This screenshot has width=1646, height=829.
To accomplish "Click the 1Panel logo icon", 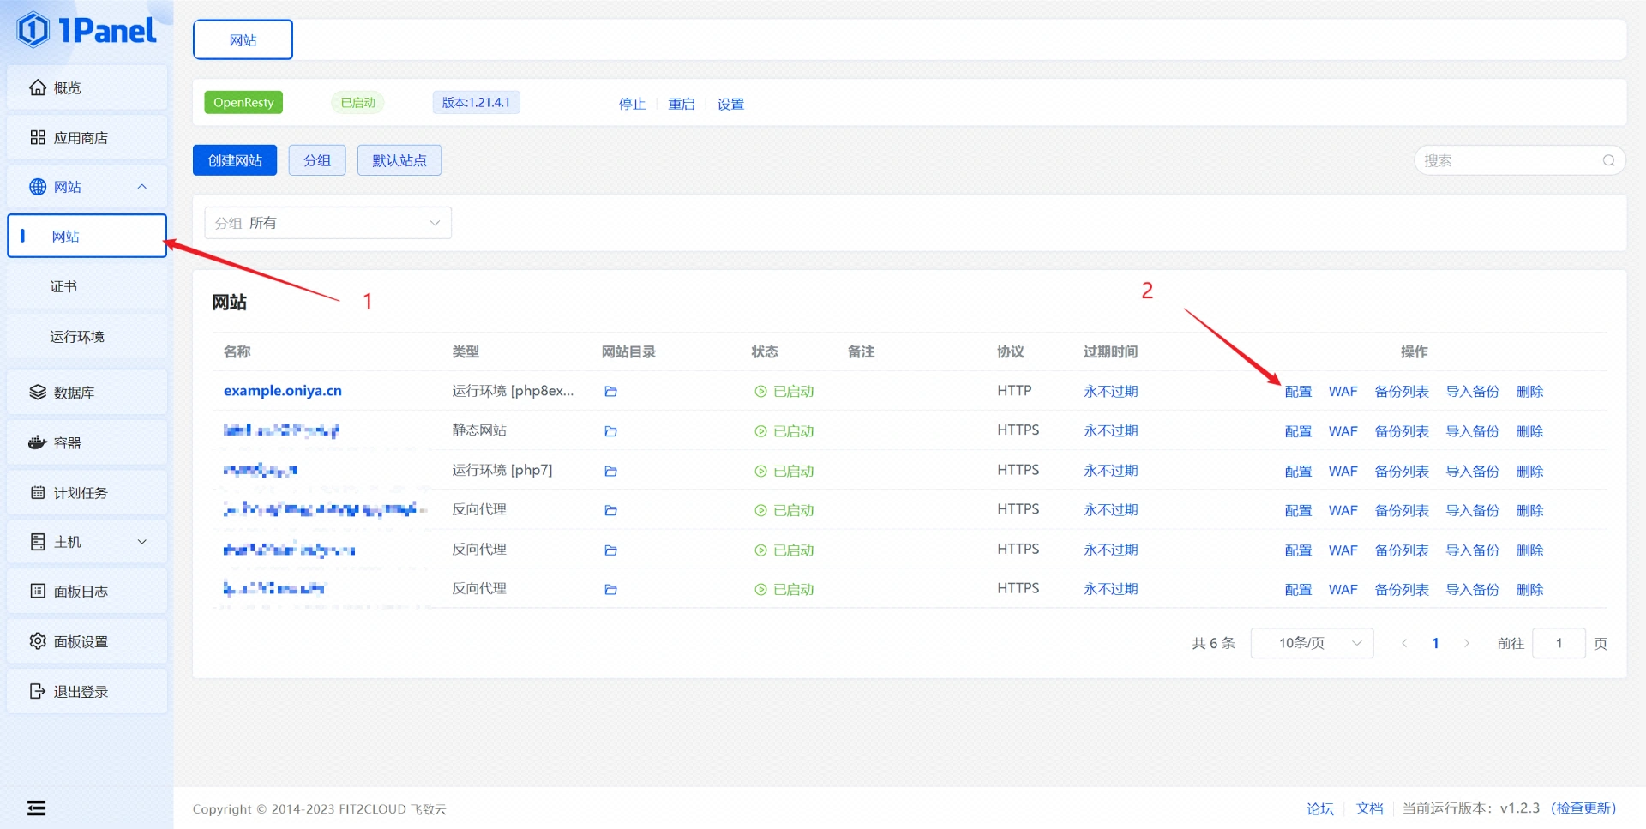I will tap(33, 30).
